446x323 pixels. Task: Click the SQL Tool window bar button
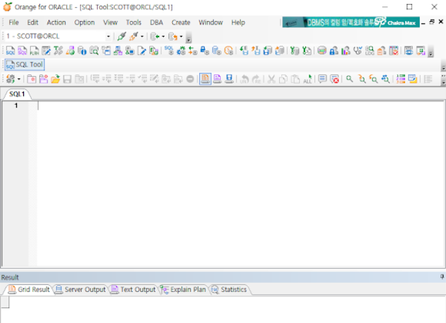click(25, 65)
